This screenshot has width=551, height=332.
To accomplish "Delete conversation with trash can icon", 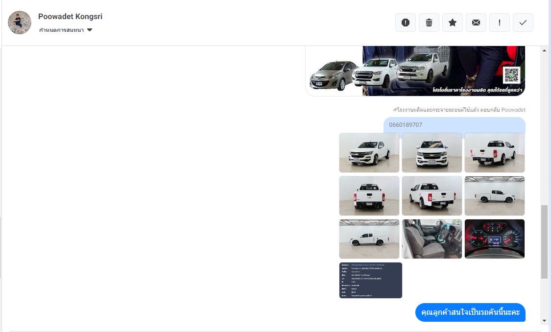I will click(x=429, y=23).
